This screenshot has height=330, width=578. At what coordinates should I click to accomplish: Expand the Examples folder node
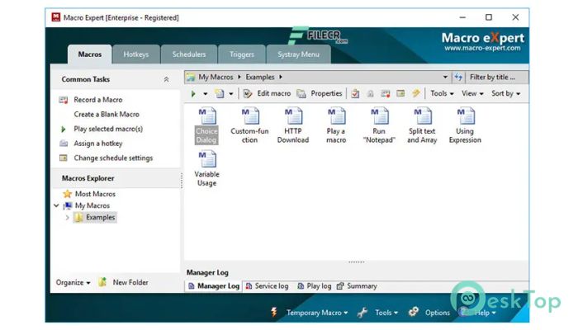[x=67, y=218]
